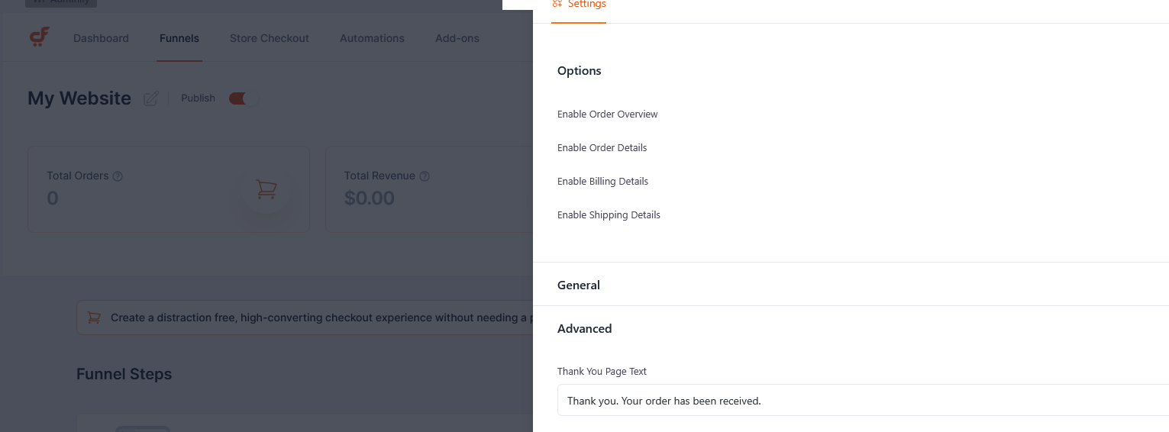Click the Enable Billing Details label
This screenshot has height=432, width=1169.
(602, 182)
